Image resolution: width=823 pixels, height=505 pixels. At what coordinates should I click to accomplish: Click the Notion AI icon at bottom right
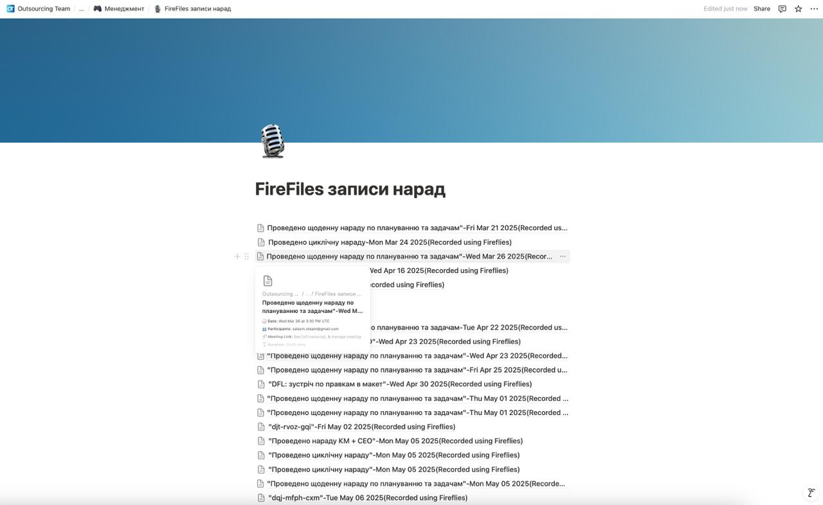click(811, 493)
